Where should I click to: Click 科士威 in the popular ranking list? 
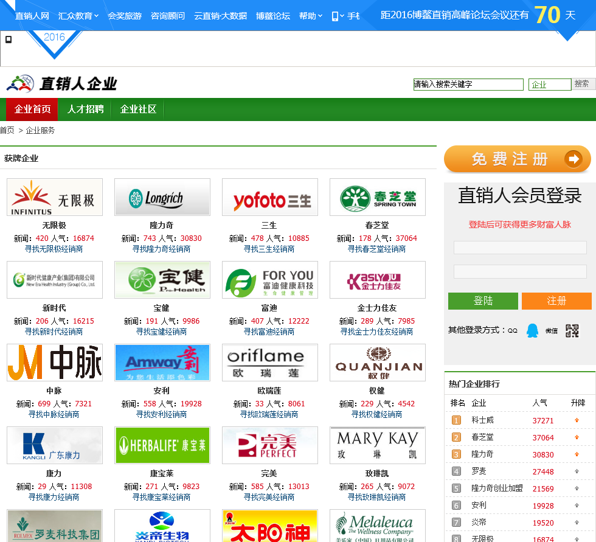pos(482,420)
